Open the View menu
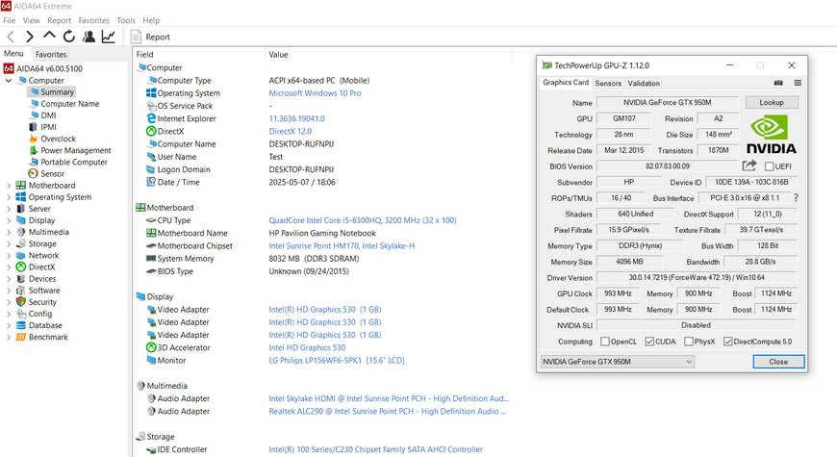The width and height of the screenshot is (837, 457). [31, 20]
